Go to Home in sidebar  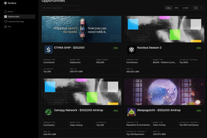tap(10, 12)
